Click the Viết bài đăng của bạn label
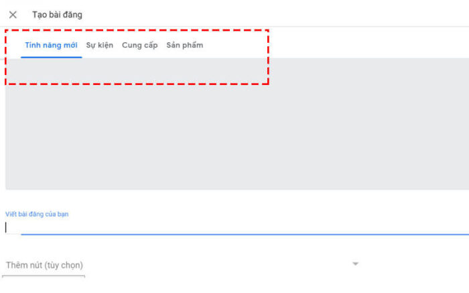 coord(37,214)
